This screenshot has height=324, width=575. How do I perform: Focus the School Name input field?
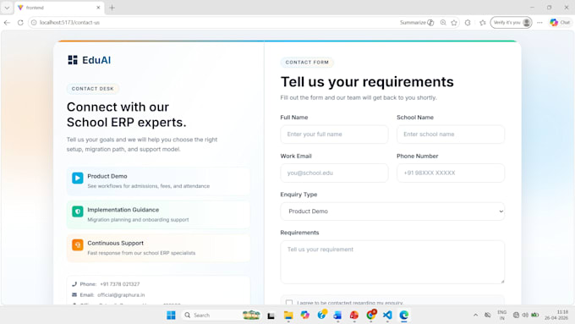[x=451, y=135]
